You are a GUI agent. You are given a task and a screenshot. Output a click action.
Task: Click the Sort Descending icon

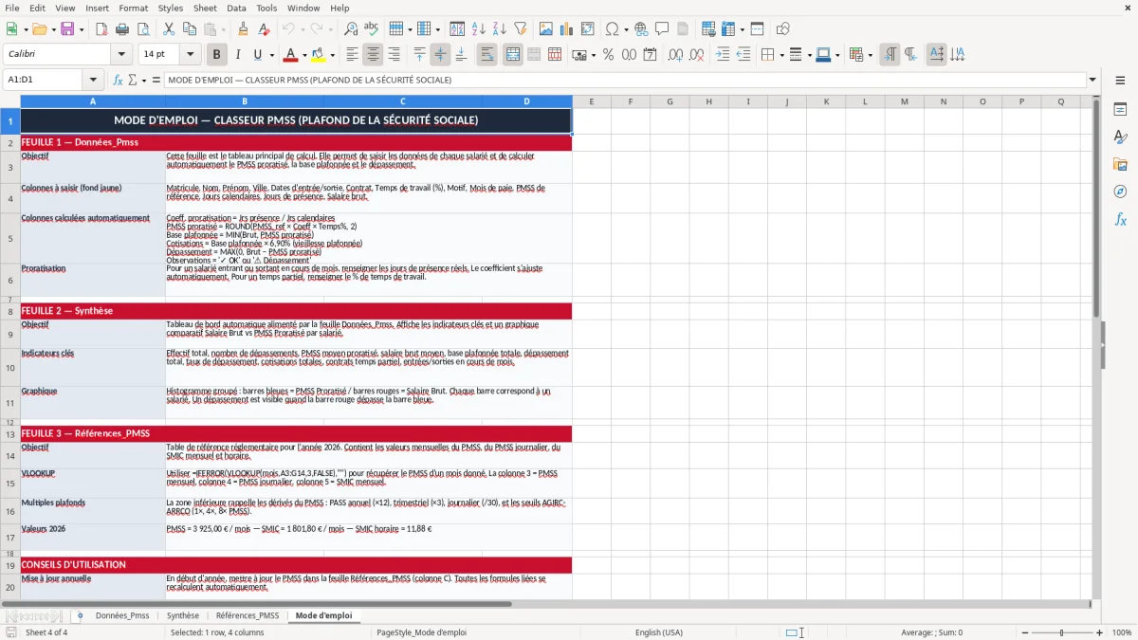500,29
